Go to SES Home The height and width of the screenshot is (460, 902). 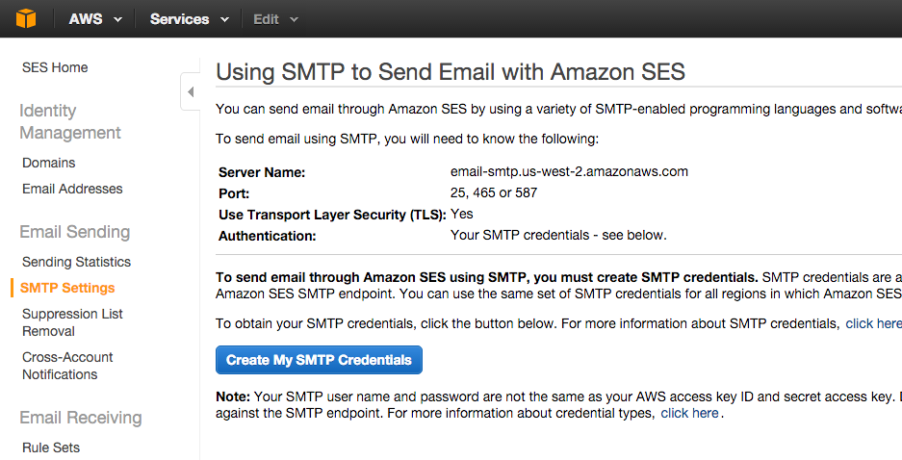(55, 67)
